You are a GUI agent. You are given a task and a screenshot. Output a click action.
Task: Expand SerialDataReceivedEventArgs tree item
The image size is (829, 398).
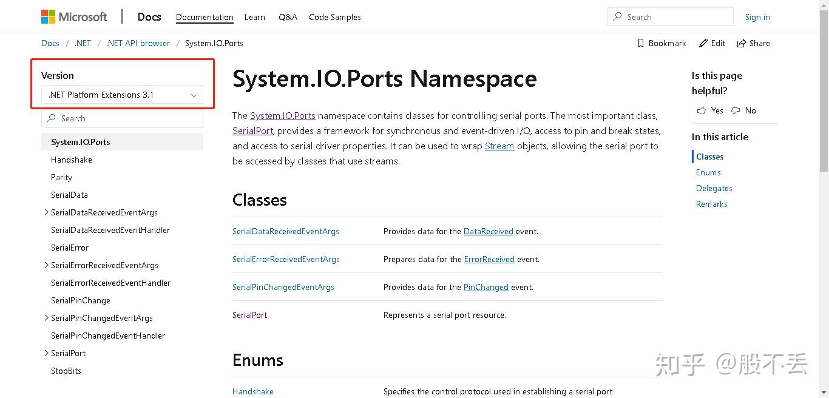[x=46, y=212]
